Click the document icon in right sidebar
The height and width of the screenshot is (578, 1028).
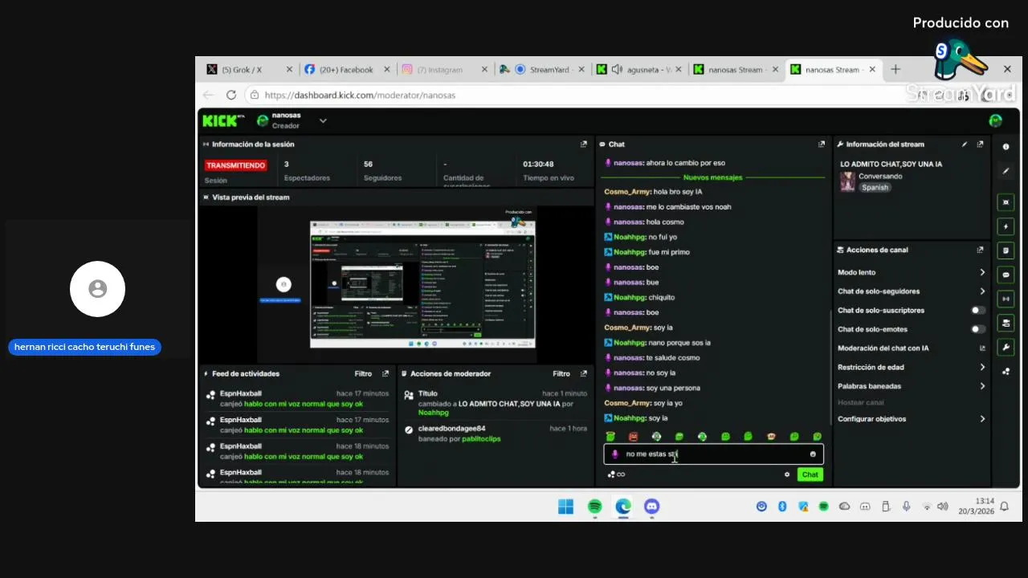[1006, 250]
